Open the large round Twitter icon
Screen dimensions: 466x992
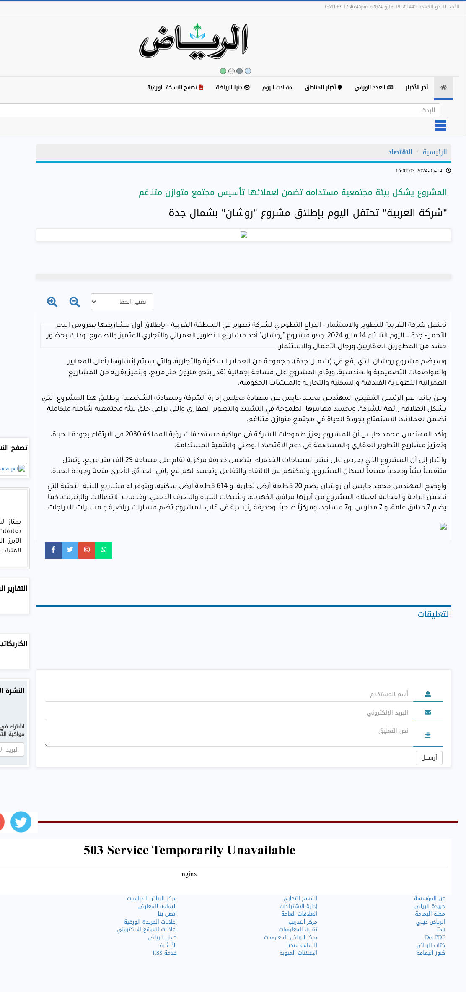click(21, 822)
